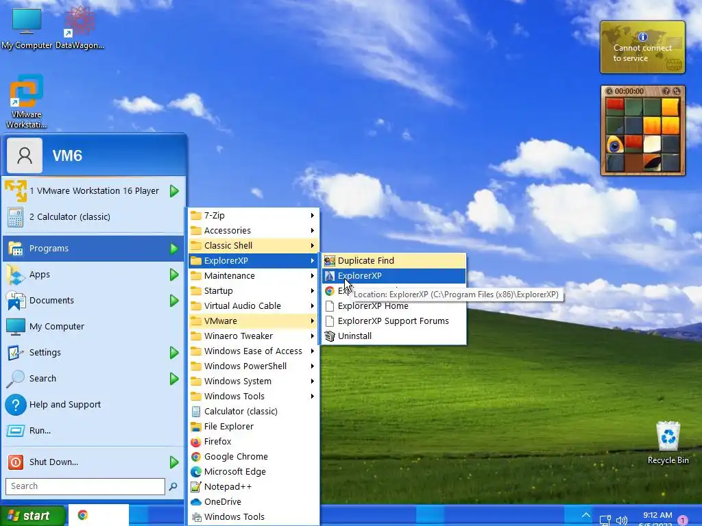
Task: Launch ExplorerXP application
Action: click(394, 275)
